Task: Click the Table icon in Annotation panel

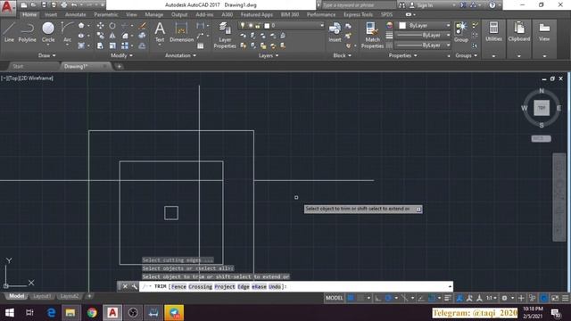Action: coord(200,45)
